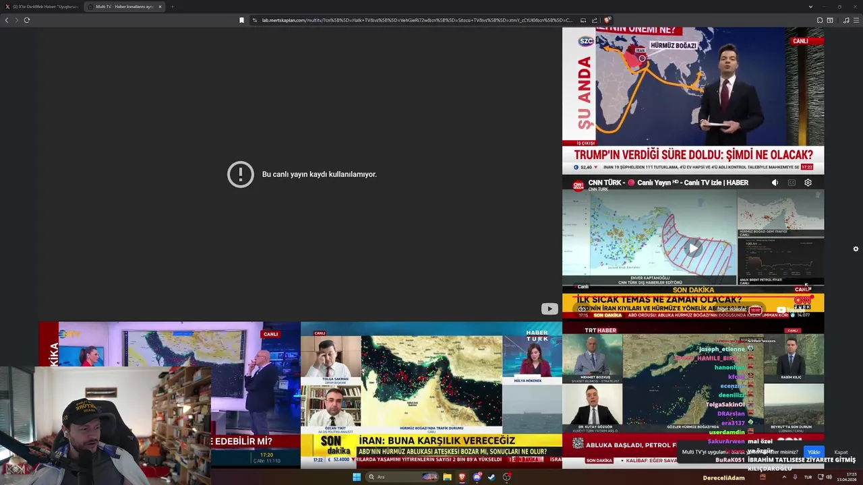Expand hidden system tray icons
The image size is (863, 485).
pyautogui.click(x=783, y=477)
